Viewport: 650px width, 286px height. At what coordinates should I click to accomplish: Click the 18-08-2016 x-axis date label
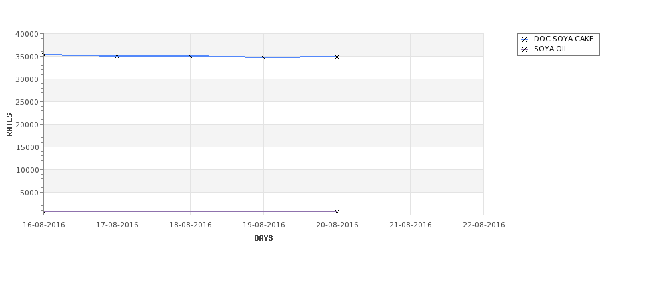click(190, 225)
